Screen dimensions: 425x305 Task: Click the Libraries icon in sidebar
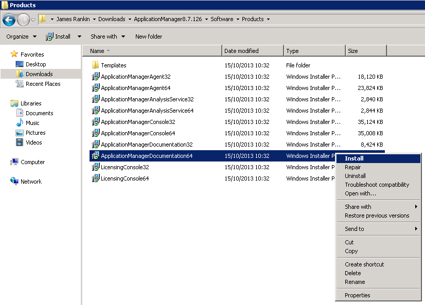(x=14, y=103)
